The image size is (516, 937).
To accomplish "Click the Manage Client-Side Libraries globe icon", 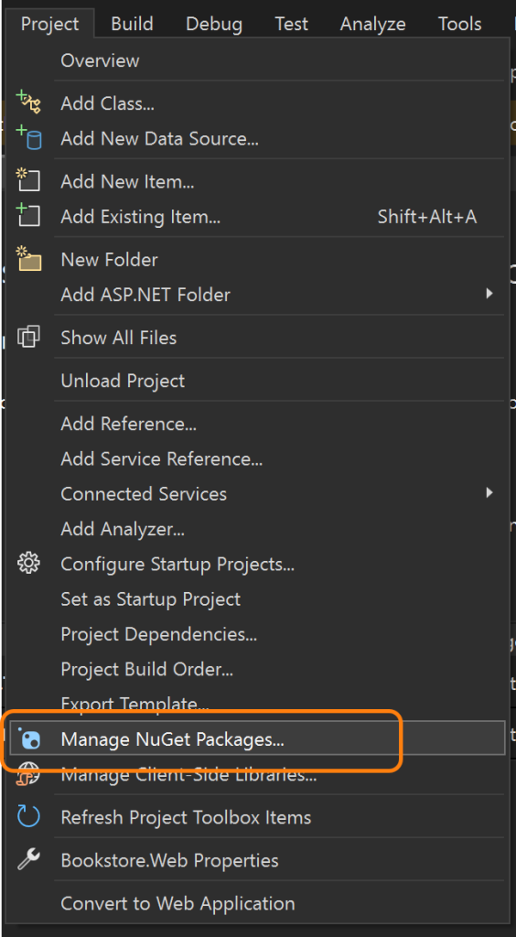I will click(x=28, y=774).
